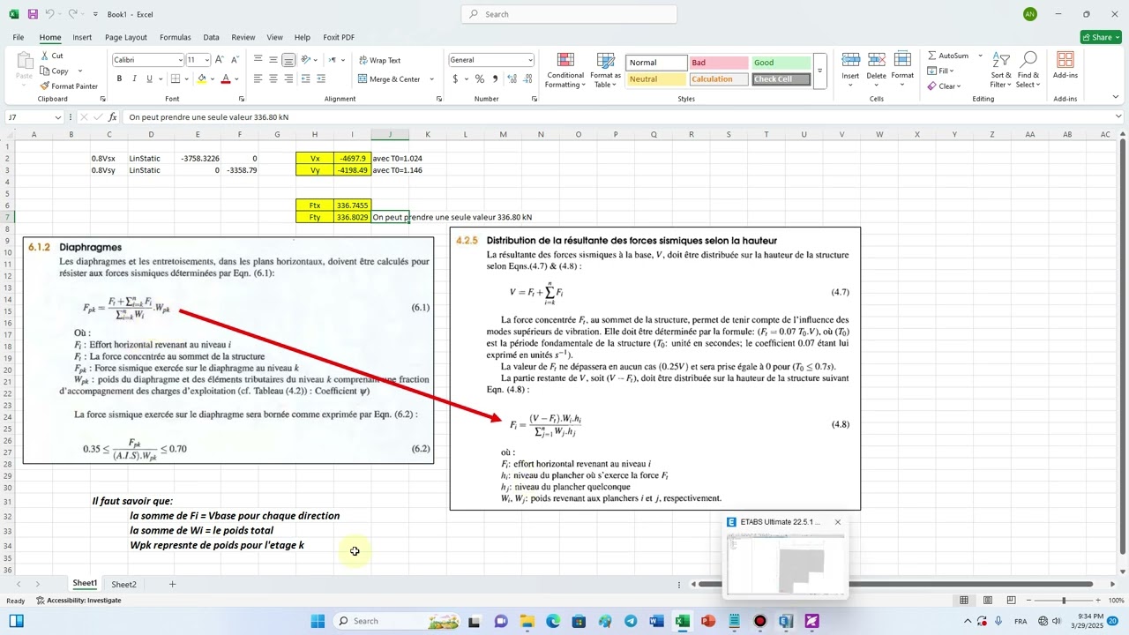Toggle Wrap Text
Viewport: 1129px width, 635px height.
pos(379,60)
